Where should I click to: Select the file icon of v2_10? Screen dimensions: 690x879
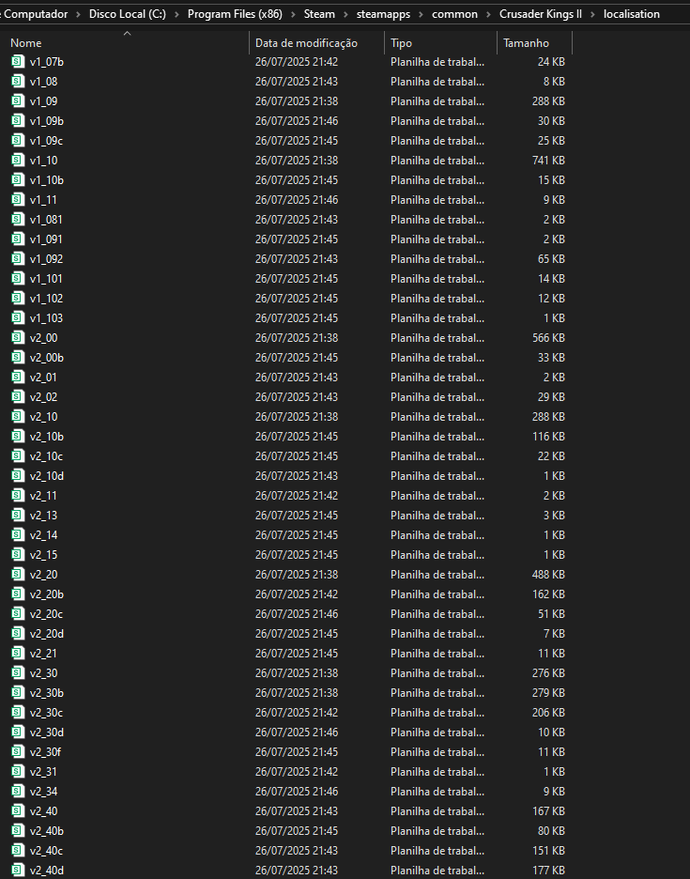coord(18,417)
